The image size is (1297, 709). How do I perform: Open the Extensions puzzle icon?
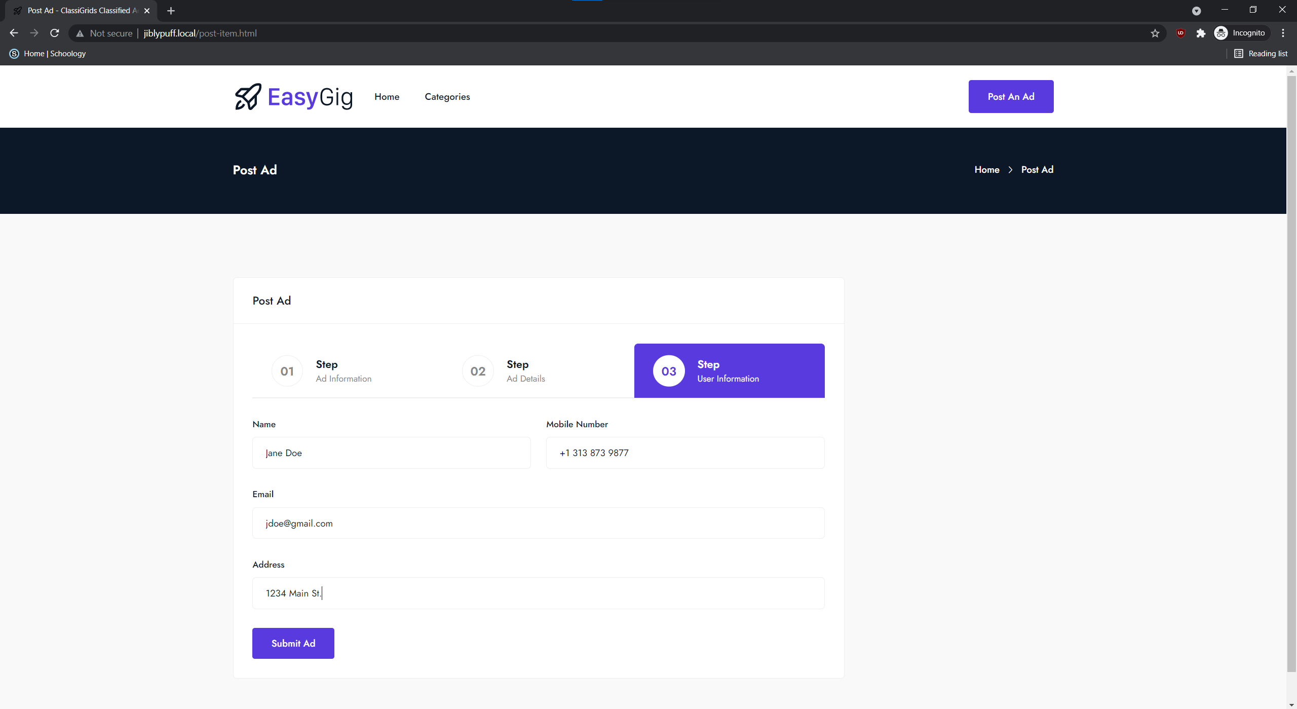coord(1200,33)
